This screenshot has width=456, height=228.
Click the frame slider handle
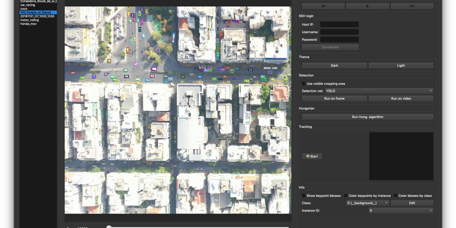point(109,227)
